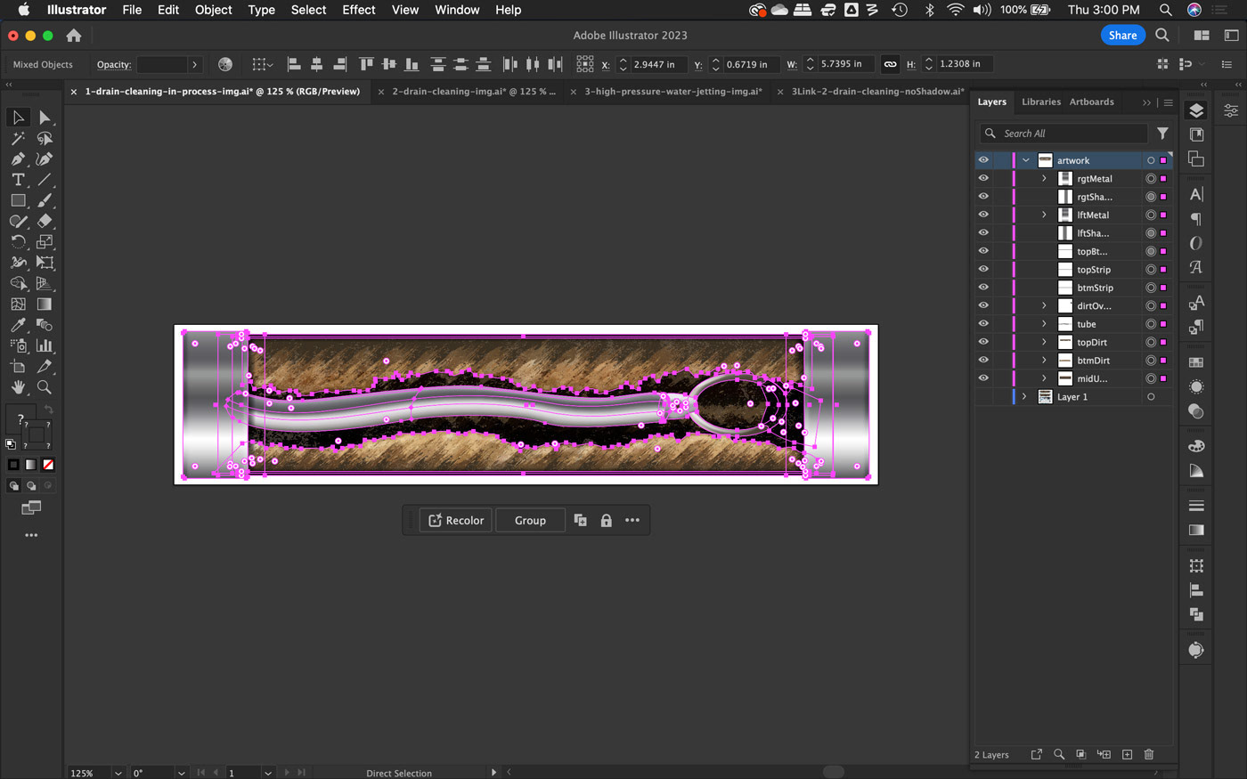Select the Scale tool
This screenshot has width=1247, height=779.
(45, 241)
